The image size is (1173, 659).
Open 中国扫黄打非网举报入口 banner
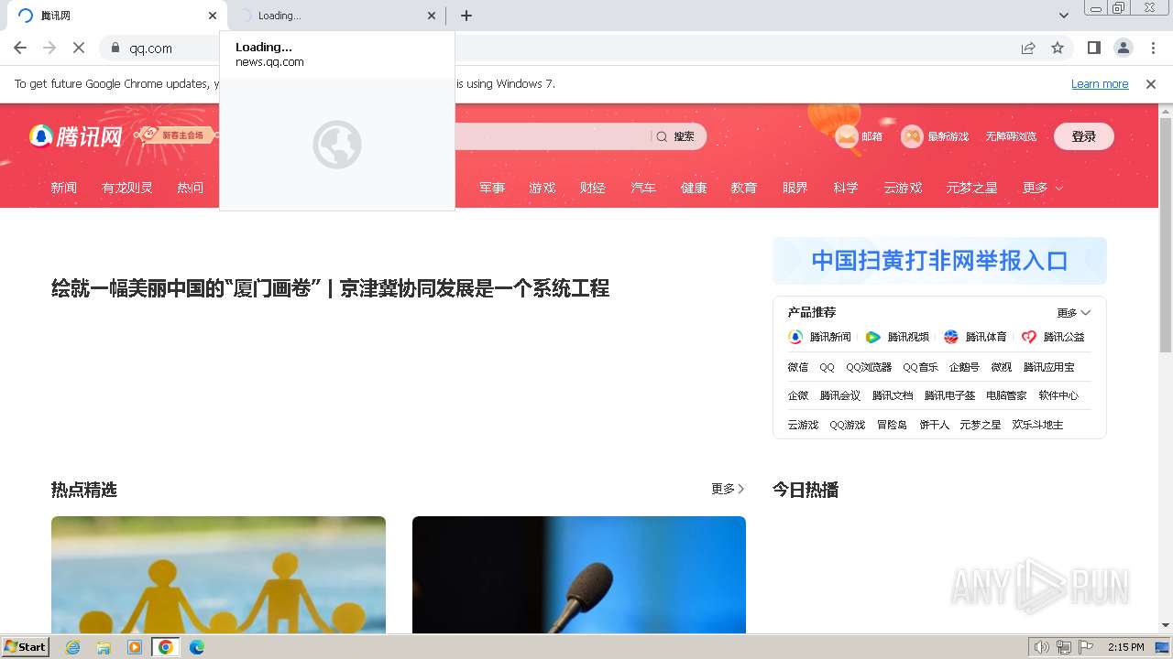[x=939, y=261]
